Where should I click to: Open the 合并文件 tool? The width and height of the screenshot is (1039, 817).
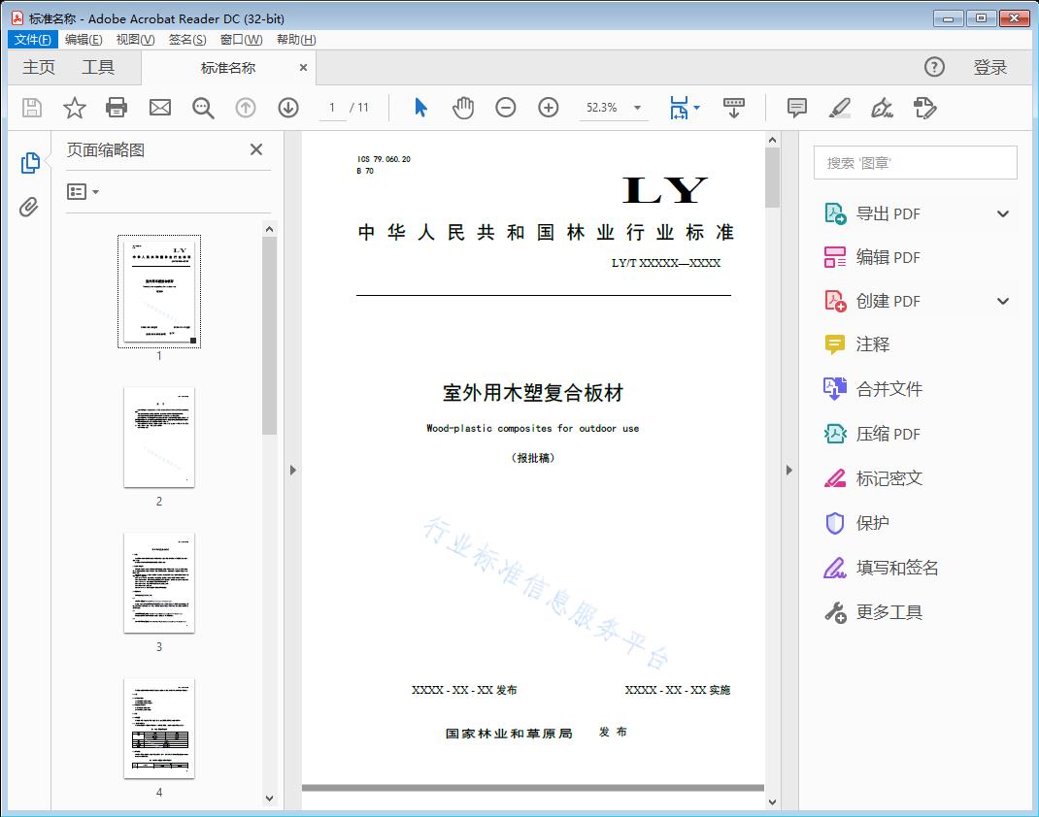(x=888, y=389)
